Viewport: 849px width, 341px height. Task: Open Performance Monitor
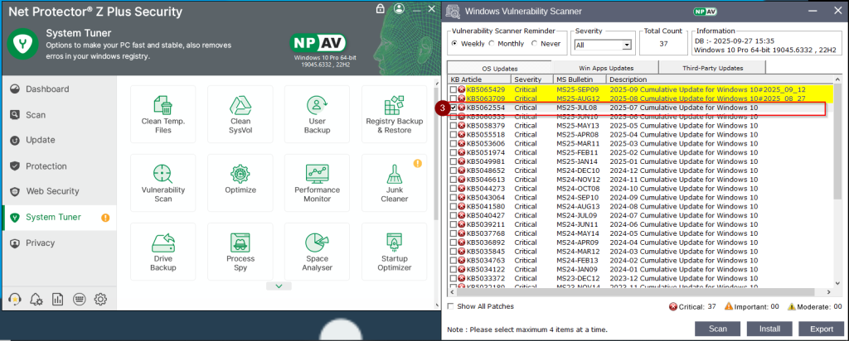[x=317, y=183]
